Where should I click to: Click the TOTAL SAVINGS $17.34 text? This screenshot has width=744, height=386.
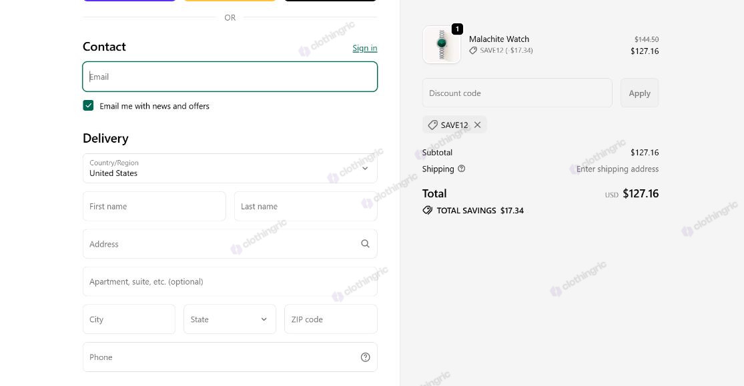coord(480,210)
